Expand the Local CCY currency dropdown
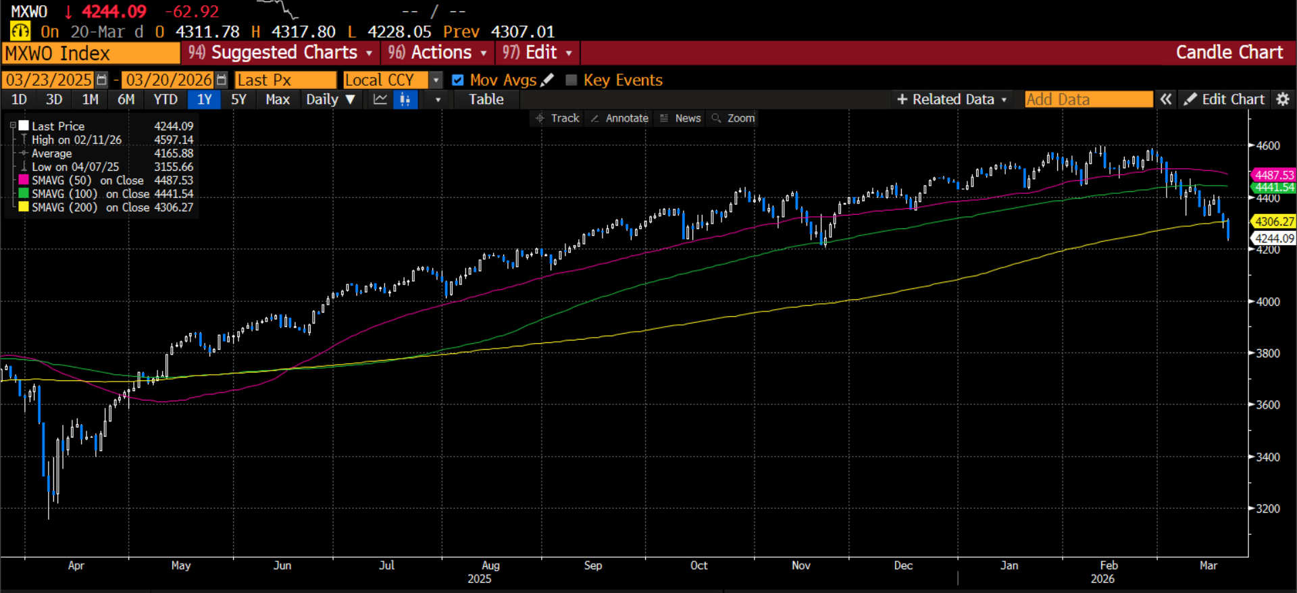This screenshot has height=593, width=1297. [436, 80]
